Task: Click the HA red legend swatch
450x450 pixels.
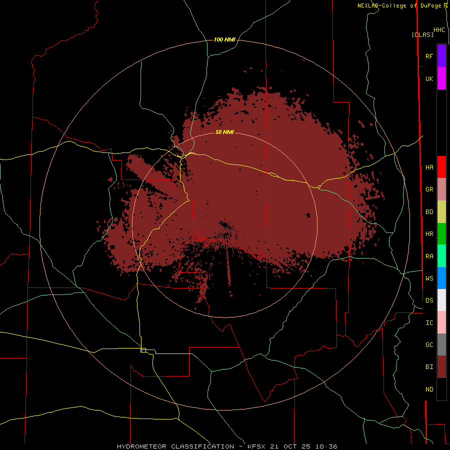Action: pyautogui.click(x=441, y=167)
